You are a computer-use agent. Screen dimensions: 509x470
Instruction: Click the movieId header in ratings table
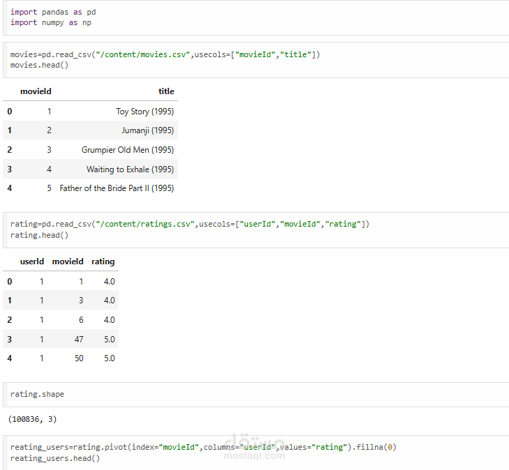(x=68, y=261)
